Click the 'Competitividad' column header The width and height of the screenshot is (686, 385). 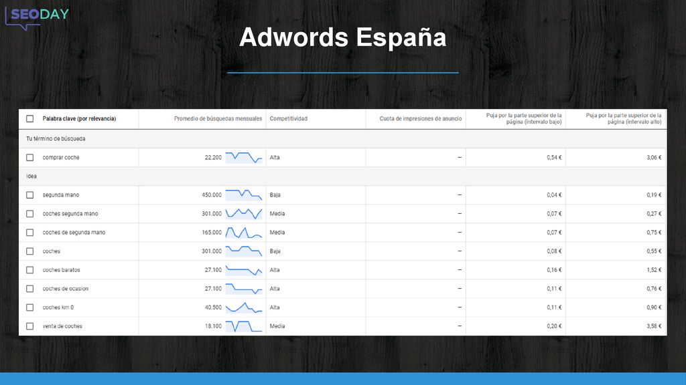(288, 119)
